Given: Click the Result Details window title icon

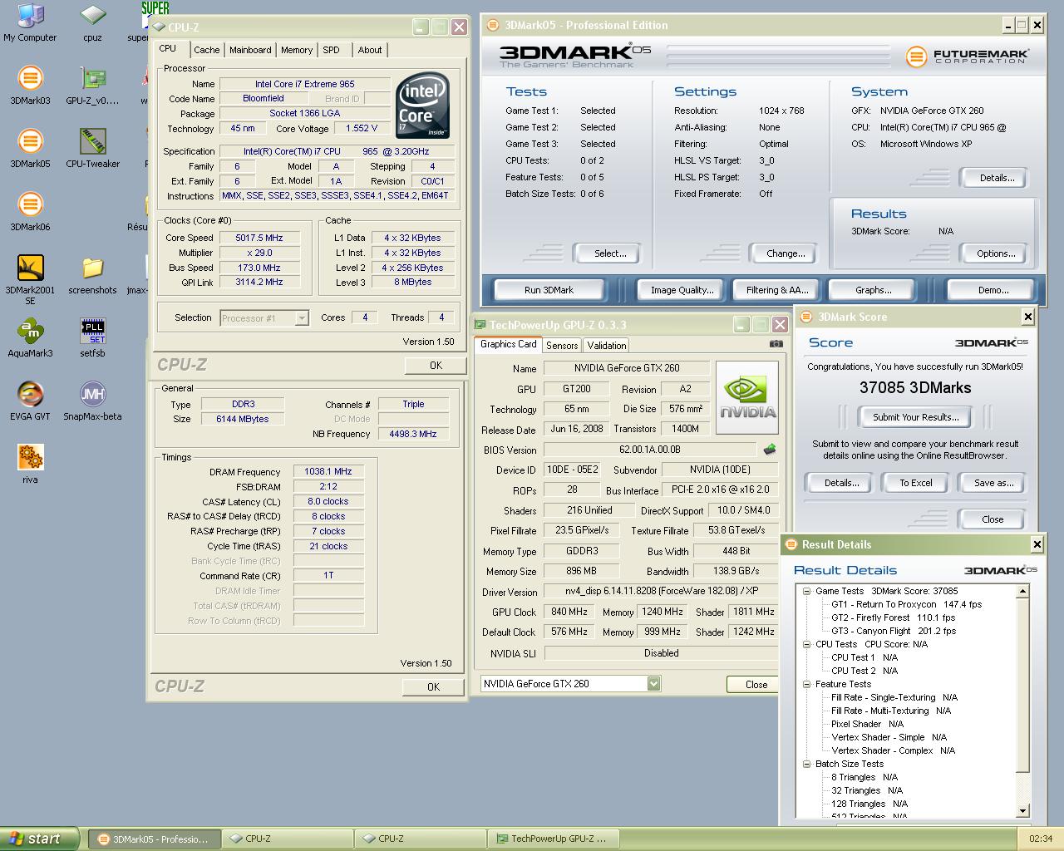Looking at the screenshot, I should tap(791, 544).
